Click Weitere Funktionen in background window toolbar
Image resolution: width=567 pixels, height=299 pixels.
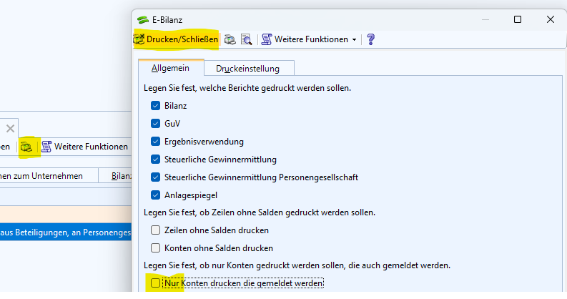(84, 147)
